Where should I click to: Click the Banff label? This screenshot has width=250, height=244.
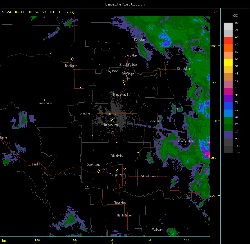36,164
